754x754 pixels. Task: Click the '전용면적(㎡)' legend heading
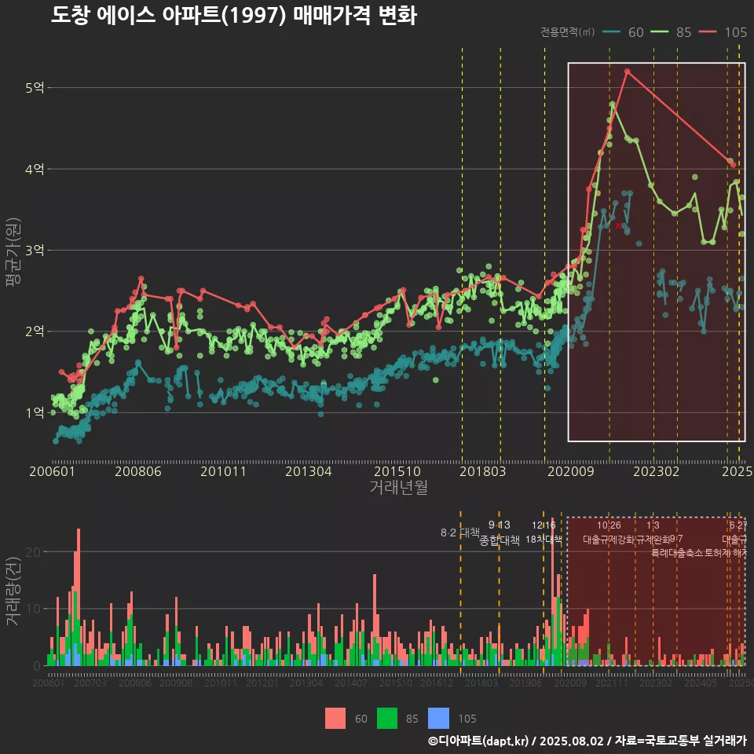point(567,32)
